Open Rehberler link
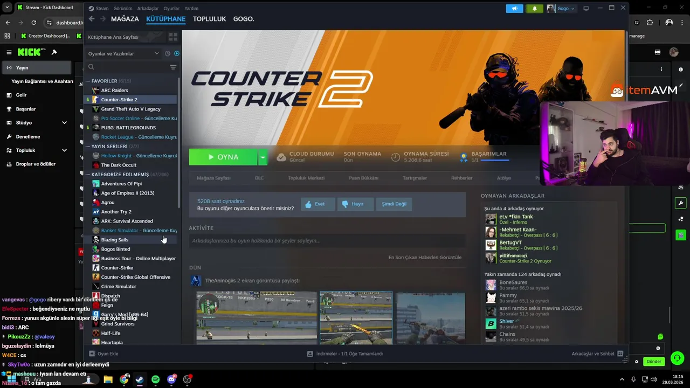The image size is (690, 388). (461, 178)
